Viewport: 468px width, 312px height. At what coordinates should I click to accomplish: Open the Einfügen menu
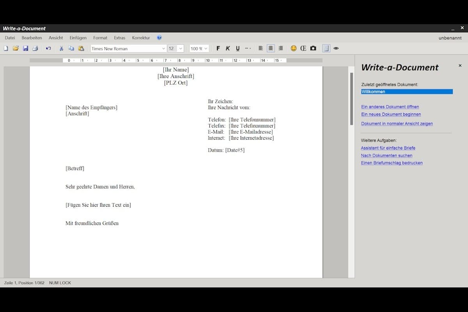(x=78, y=37)
